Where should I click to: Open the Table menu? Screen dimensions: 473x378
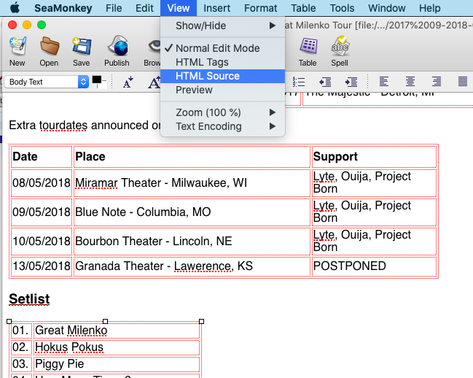[x=303, y=8]
